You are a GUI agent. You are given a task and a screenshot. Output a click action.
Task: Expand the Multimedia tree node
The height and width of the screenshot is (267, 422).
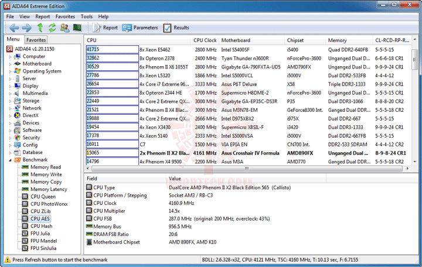10,94
